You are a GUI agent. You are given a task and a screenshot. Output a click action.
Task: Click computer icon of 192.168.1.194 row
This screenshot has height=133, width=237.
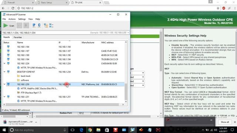(8, 59)
